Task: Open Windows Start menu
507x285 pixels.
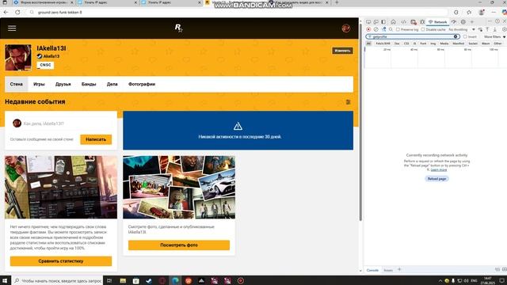Action: (5, 280)
